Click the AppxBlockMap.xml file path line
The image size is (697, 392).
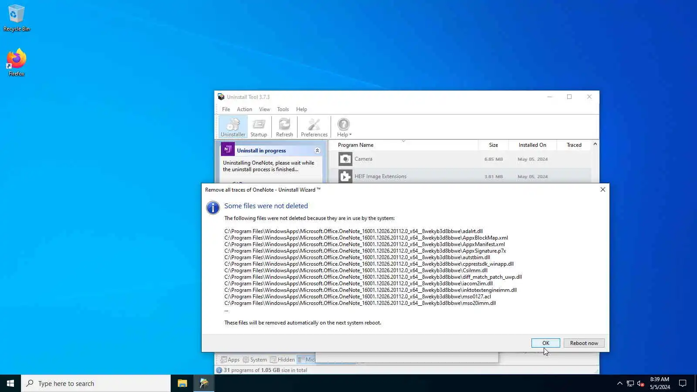pos(366,238)
